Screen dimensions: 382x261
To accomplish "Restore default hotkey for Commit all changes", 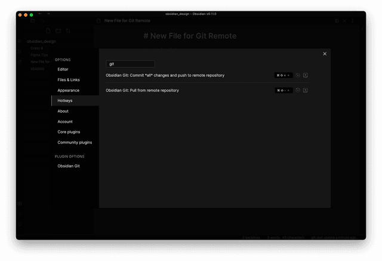I will (x=298, y=76).
